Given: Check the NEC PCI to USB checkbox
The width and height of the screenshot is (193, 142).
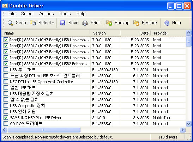Looking at the screenshot, I should (6, 82).
